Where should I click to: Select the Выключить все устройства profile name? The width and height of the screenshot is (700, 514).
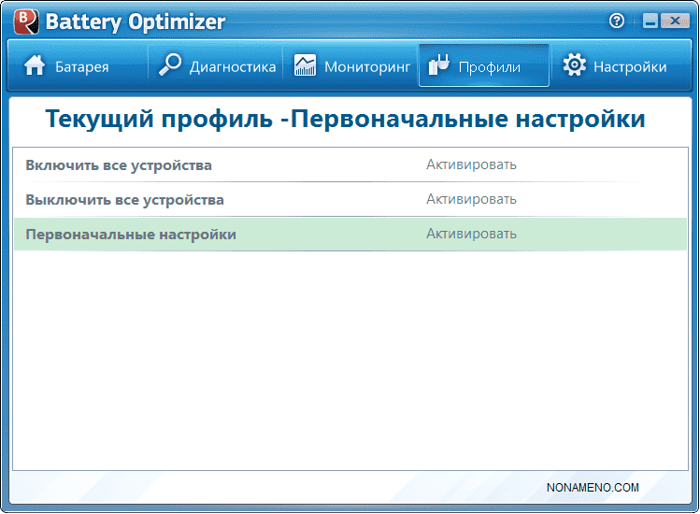point(124,200)
